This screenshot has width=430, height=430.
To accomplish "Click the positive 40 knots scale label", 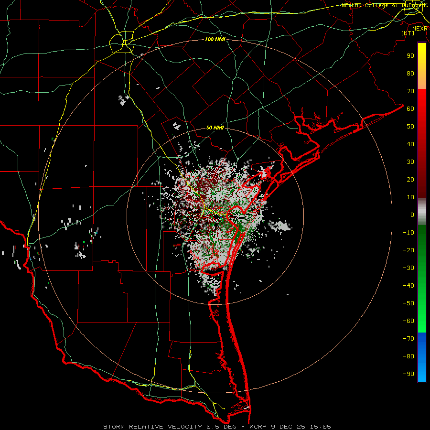I will 410,144.
